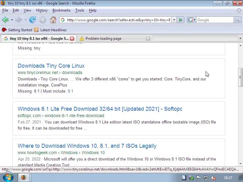
Task: Open the Windows Start orb
Action: 8,177
